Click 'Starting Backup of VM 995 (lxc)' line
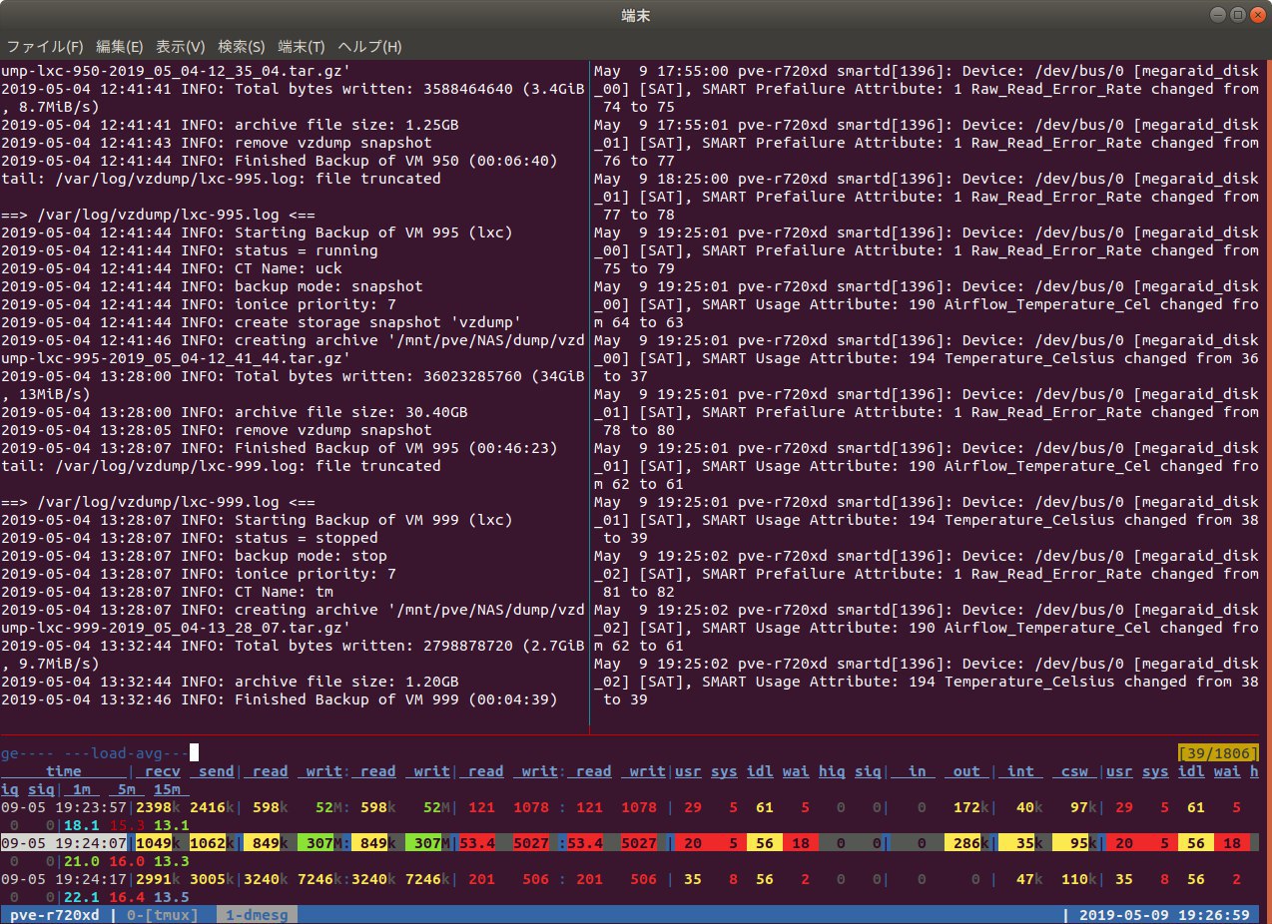The image size is (1272, 924). click(x=257, y=232)
